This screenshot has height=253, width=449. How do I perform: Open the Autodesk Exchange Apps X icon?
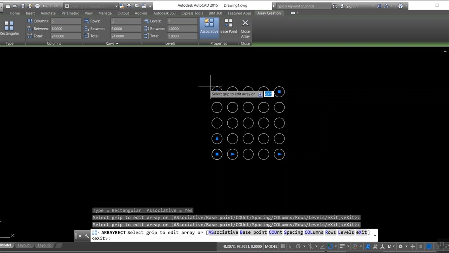click(379, 6)
